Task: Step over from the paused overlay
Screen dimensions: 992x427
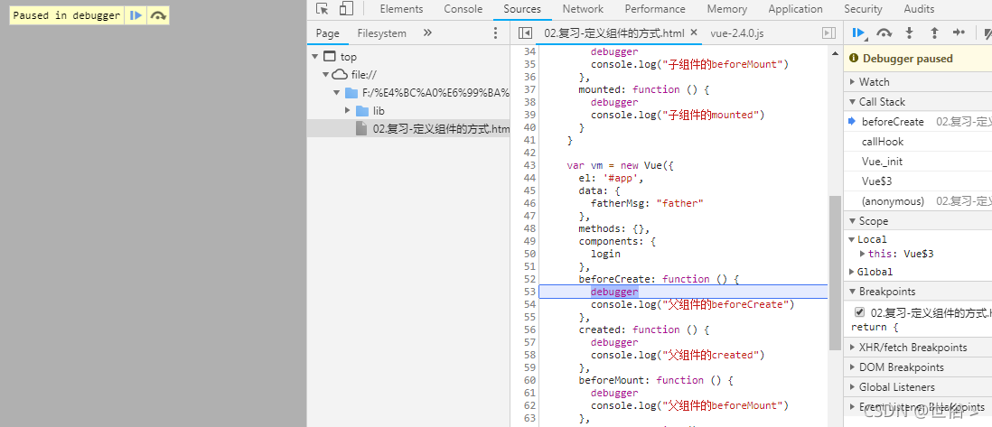Action: 158,16
